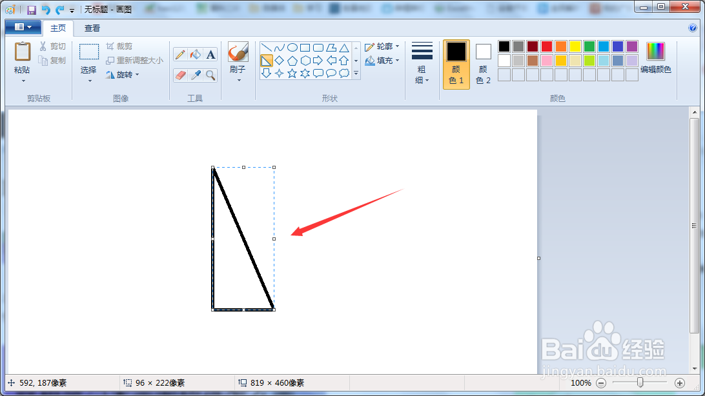Activate Color 1 foreground box
This screenshot has height=396, width=705.
click(x=456, y=64)
